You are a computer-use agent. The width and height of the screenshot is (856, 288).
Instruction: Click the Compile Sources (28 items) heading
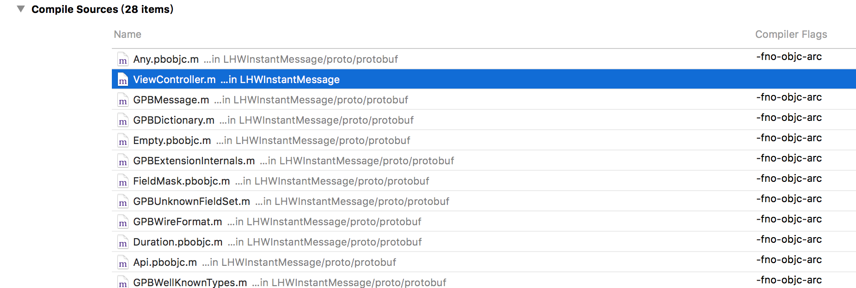point(103,9)
